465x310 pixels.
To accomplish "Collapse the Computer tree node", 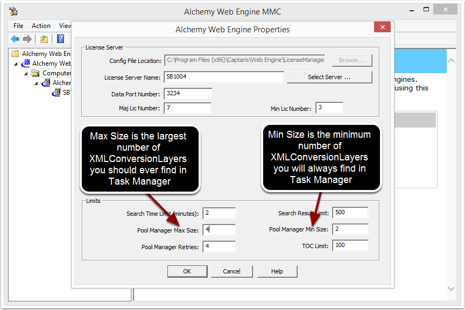I will point(26,74).
